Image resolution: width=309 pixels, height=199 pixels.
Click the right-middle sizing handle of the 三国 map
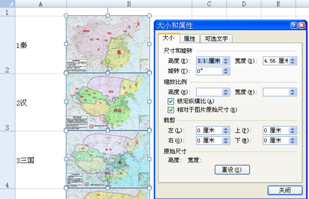(149, 159)
